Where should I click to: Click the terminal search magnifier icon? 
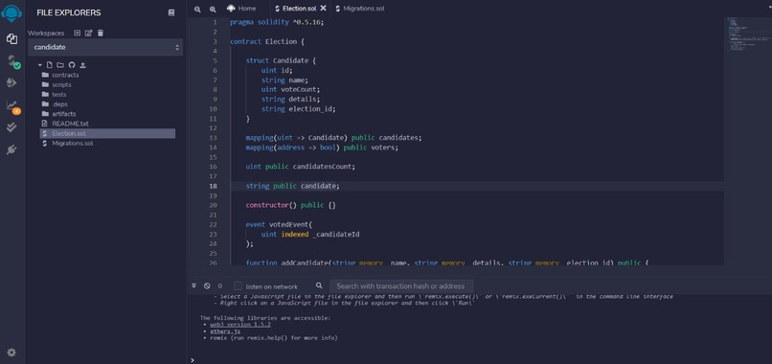click(x=319, y=285)
